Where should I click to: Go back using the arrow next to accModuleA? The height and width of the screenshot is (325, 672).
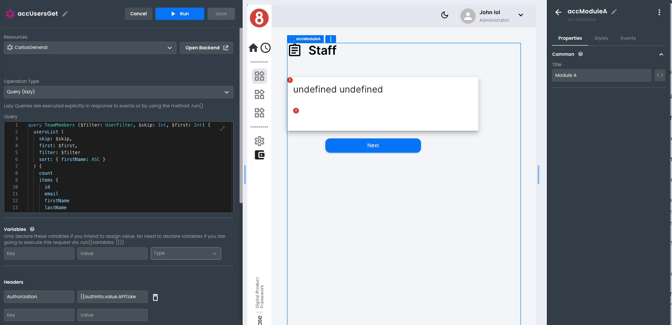558,12
